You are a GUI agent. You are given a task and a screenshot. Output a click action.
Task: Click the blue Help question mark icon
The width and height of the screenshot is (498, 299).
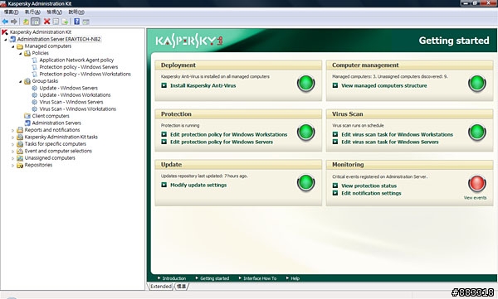(x=77, y=22)
